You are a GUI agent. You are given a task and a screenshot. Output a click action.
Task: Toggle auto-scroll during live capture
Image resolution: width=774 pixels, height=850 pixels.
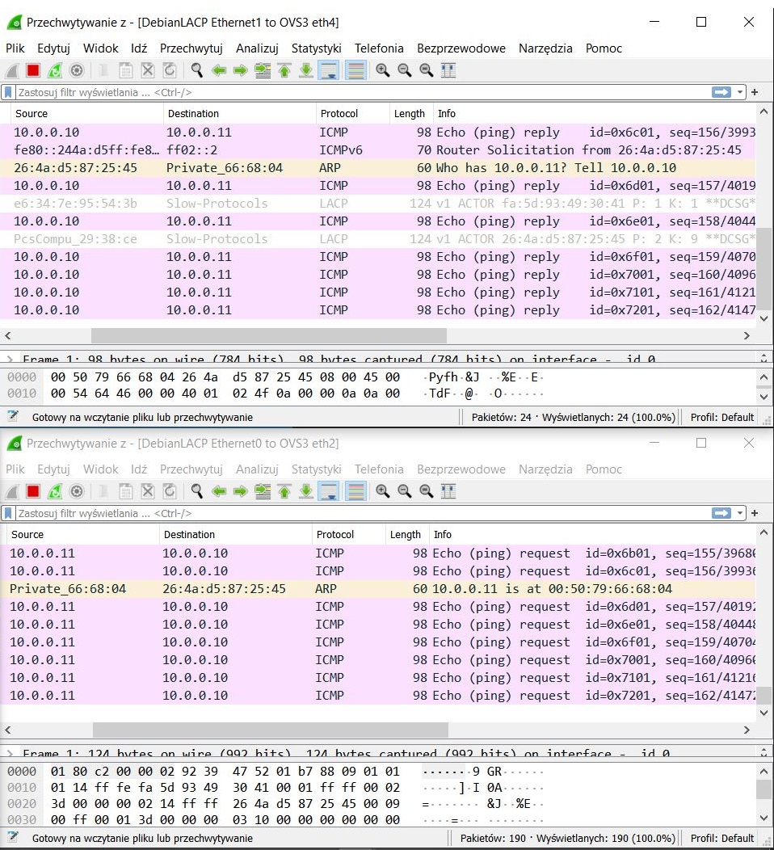tap(329, 70)
